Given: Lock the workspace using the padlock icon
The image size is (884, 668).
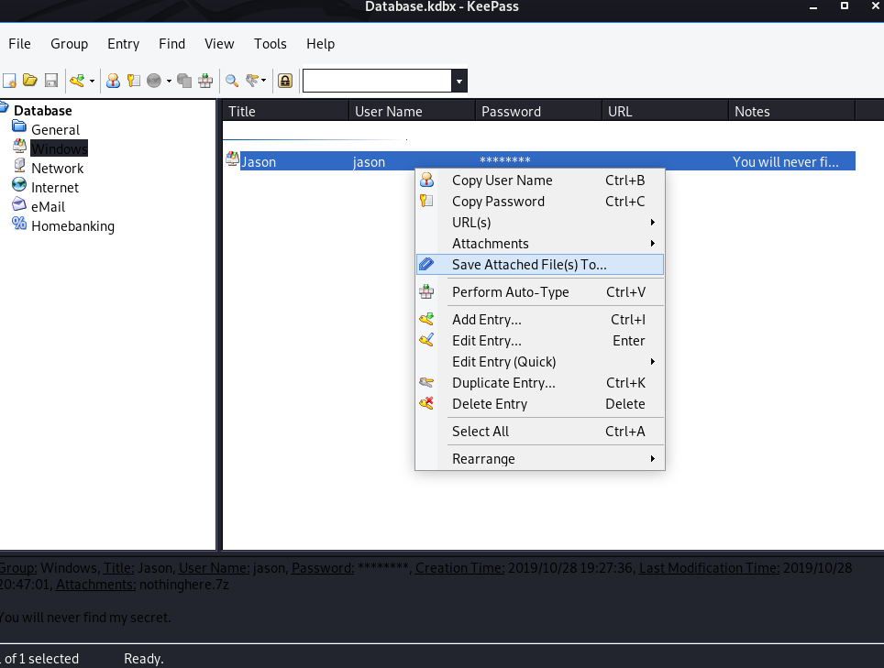Looking at the screenshot, I should 285,80.
